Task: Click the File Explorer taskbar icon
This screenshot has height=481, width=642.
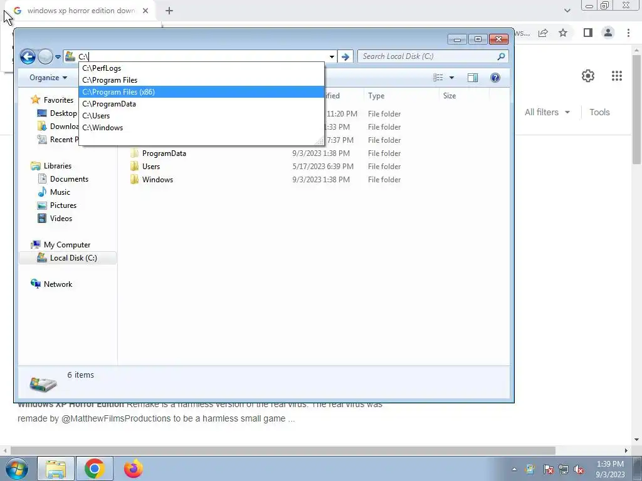Action: (x=56, y=468)
